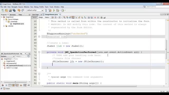
Task: Open the Debug Project dropdown arrow
Action: pyautogui.click(x=60, y=10)
